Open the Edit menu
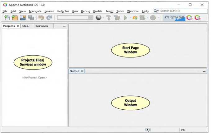 (x=13, y=11)
